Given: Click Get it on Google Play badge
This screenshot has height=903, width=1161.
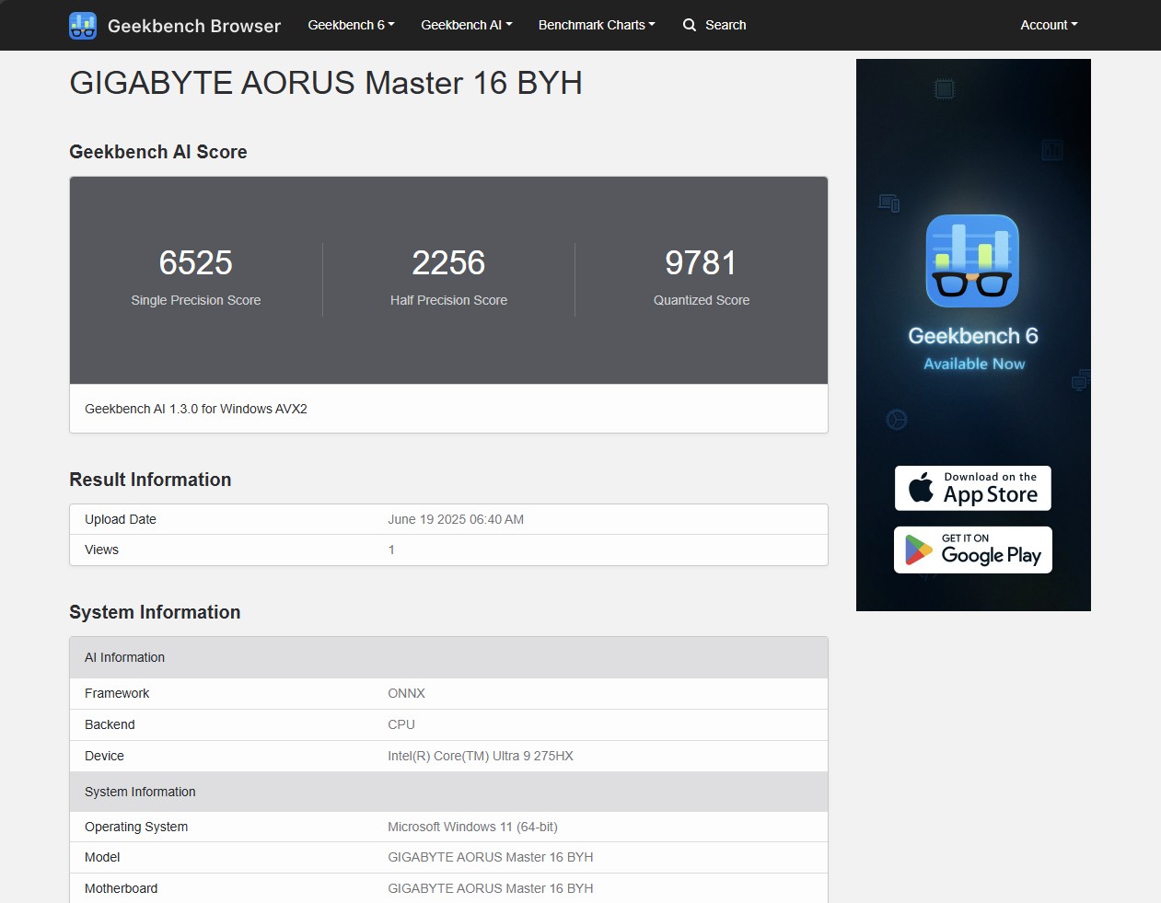Looking at the screenshot, I should (973, 550).
